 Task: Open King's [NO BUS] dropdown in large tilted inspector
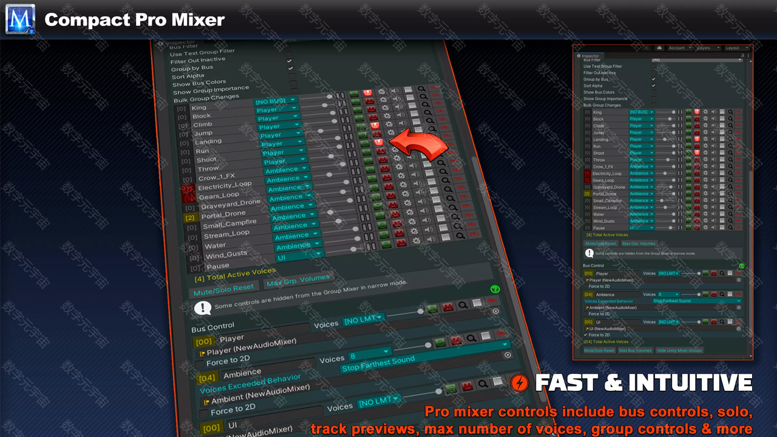276,101
